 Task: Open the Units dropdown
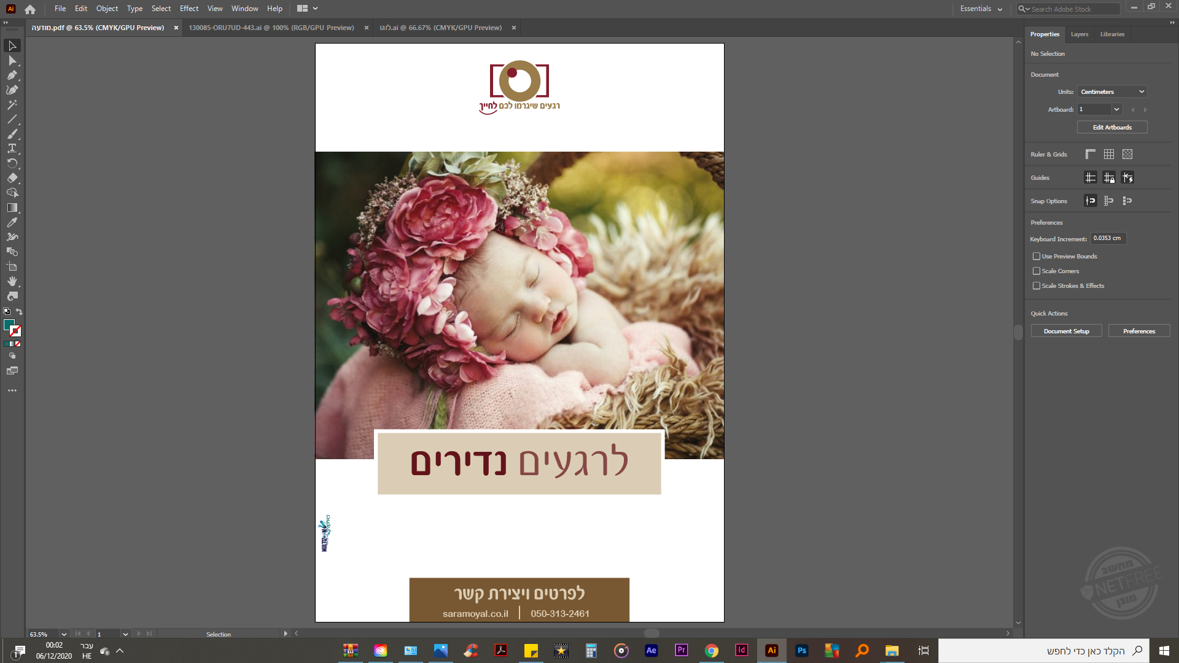(x=1112, y=91)
